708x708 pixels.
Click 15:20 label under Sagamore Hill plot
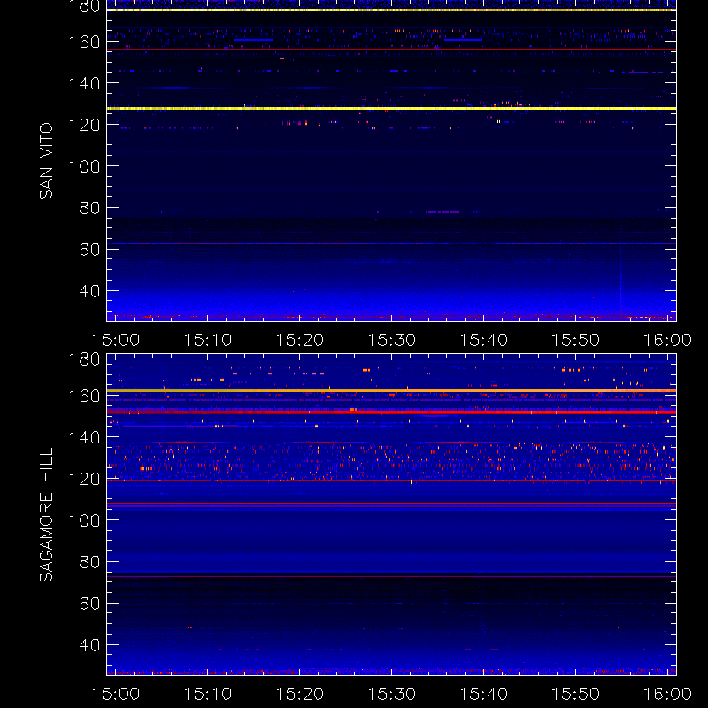tap(300, 694)
